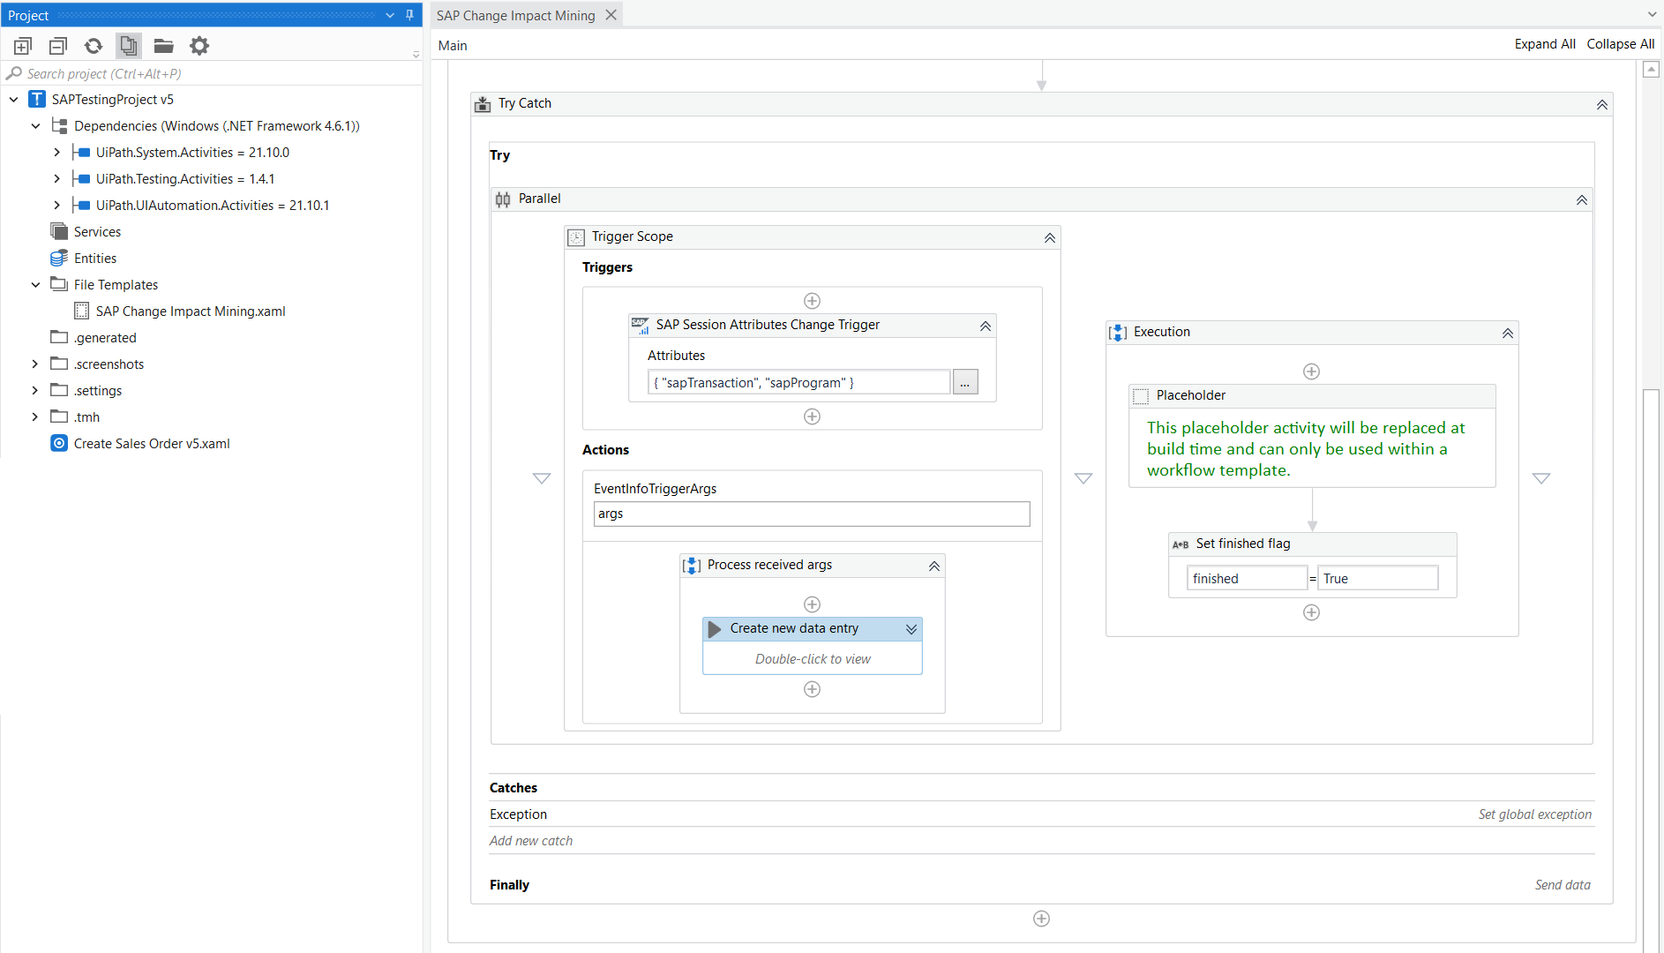The width and height of the screenshot is (1664, 953).
Task: Refresh the project panel
Action: click(x=94, y=46)
